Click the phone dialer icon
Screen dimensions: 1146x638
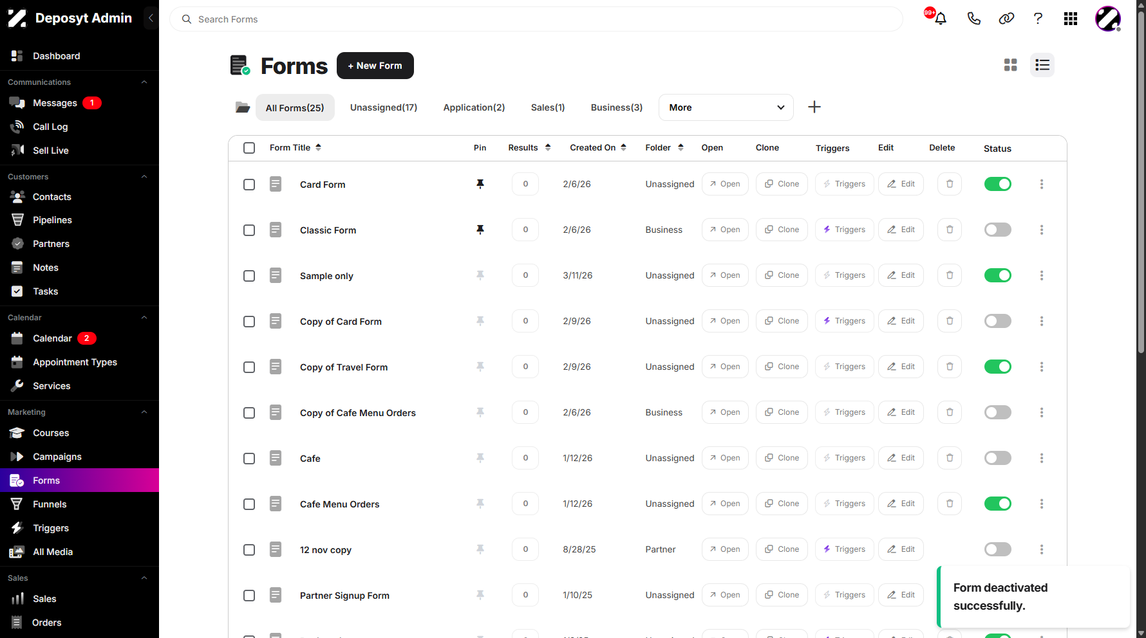[973, 19]
